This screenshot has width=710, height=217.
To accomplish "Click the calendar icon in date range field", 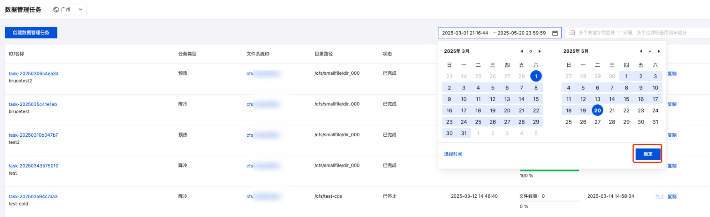I will [555, 33].
